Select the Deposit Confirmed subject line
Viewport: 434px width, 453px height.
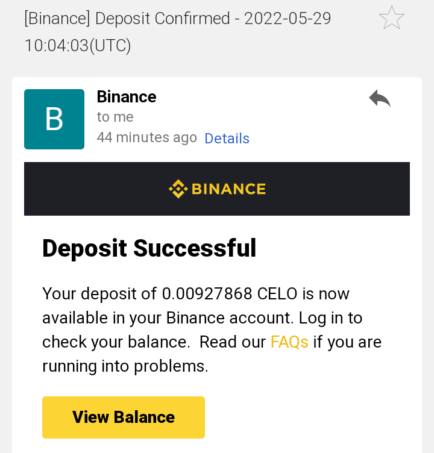(x=178, y=19)
